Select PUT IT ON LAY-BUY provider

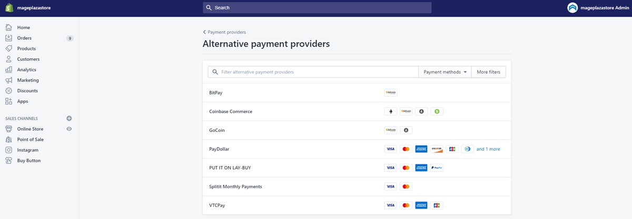pyautogui.click(x=357, y=168)
